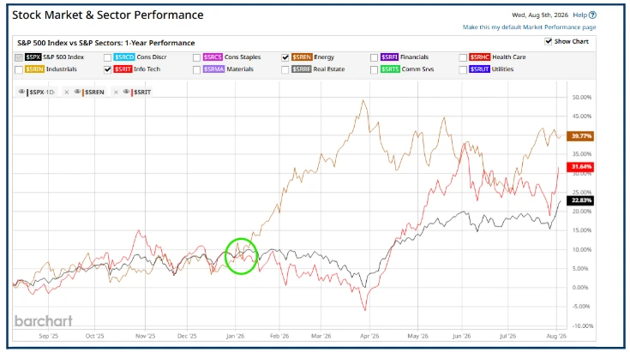Uncheck the Info Tech sector checkbox
Viewport: 630px width, 352px height.
point(107,69)
